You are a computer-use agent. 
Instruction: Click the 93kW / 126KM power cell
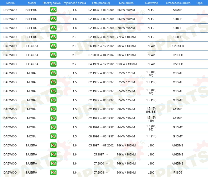point(126,55)
